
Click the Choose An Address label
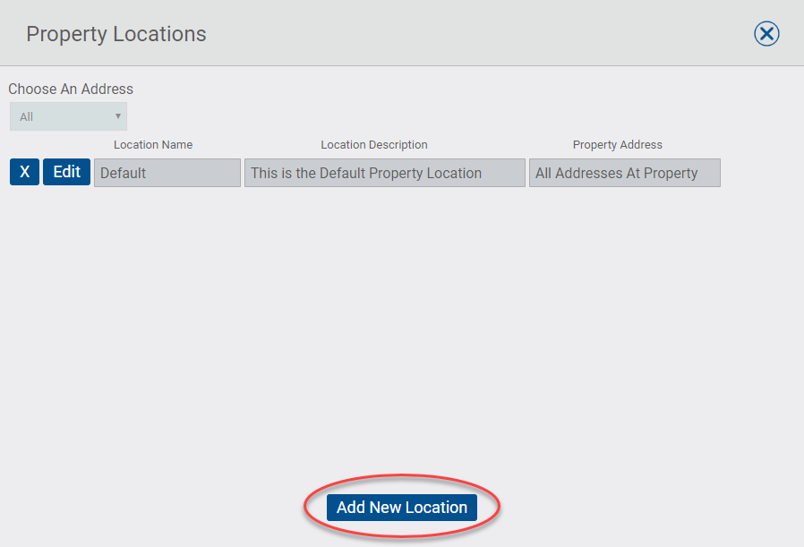click(71, 90)
